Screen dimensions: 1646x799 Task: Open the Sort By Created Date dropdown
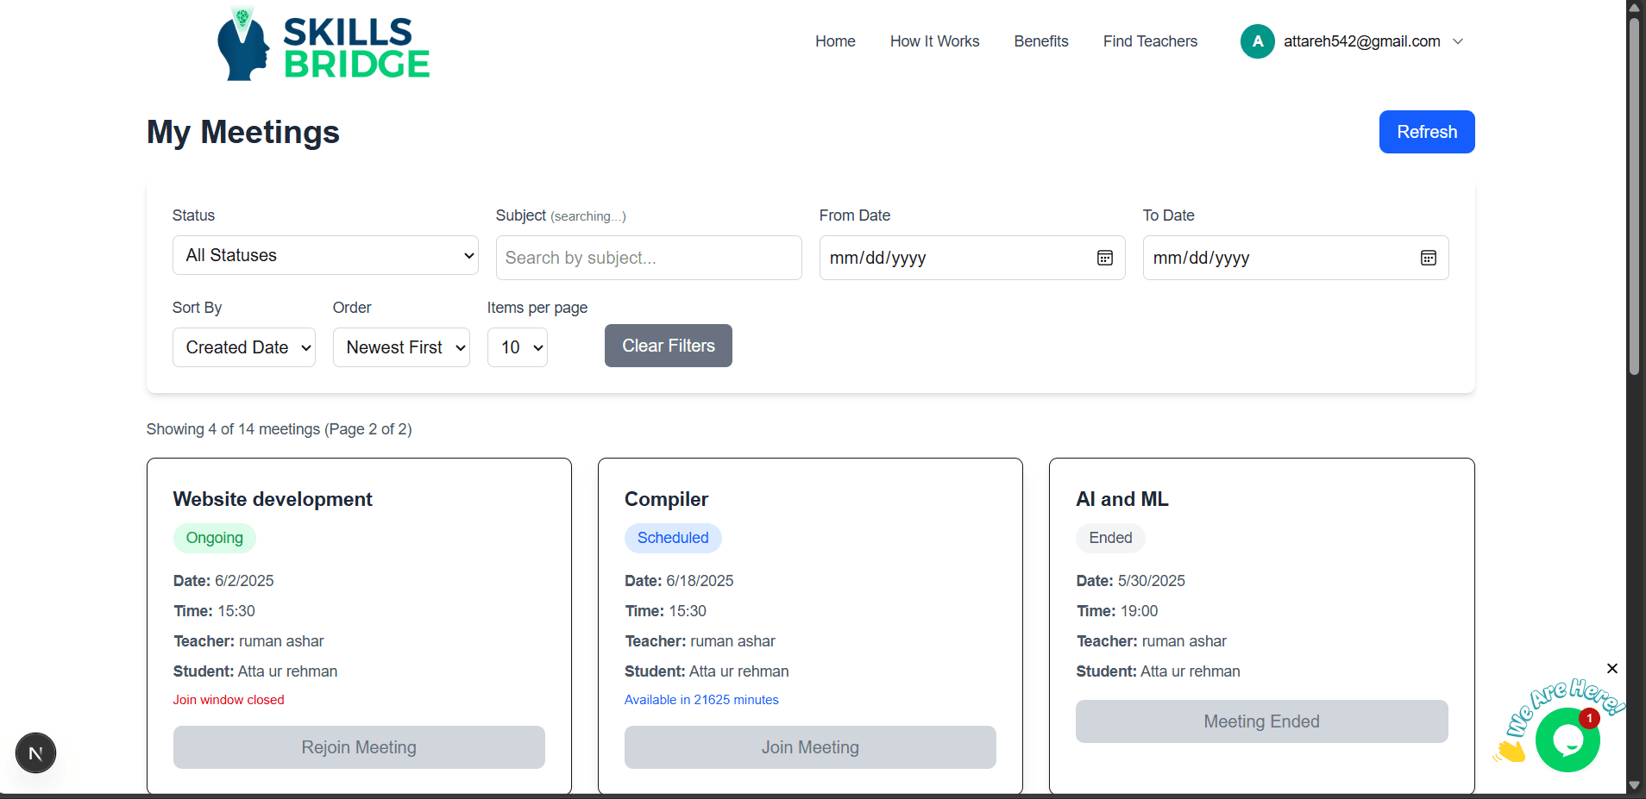coord(244,347)
